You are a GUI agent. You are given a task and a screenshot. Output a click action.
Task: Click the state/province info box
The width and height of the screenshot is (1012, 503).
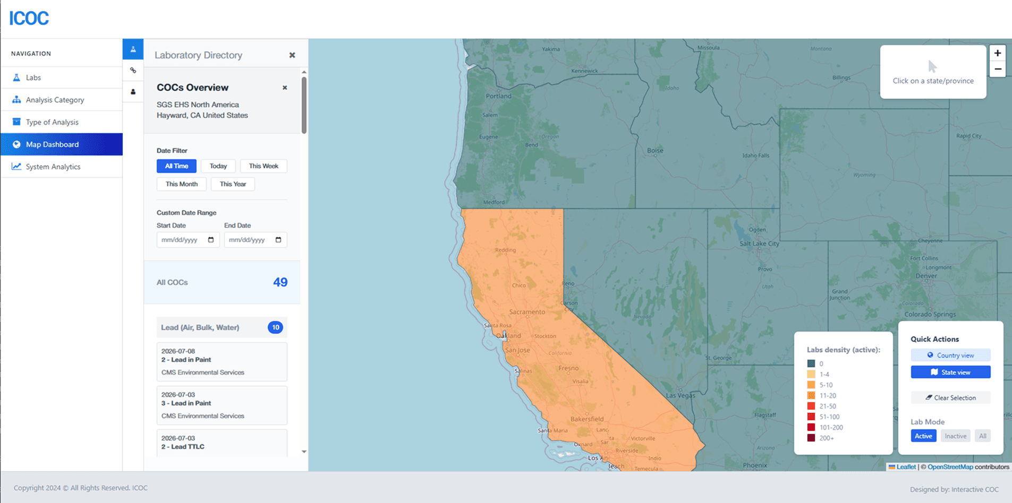[x=933, y=72]
